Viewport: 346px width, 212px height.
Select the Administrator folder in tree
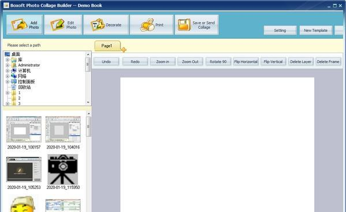[25, 65]
